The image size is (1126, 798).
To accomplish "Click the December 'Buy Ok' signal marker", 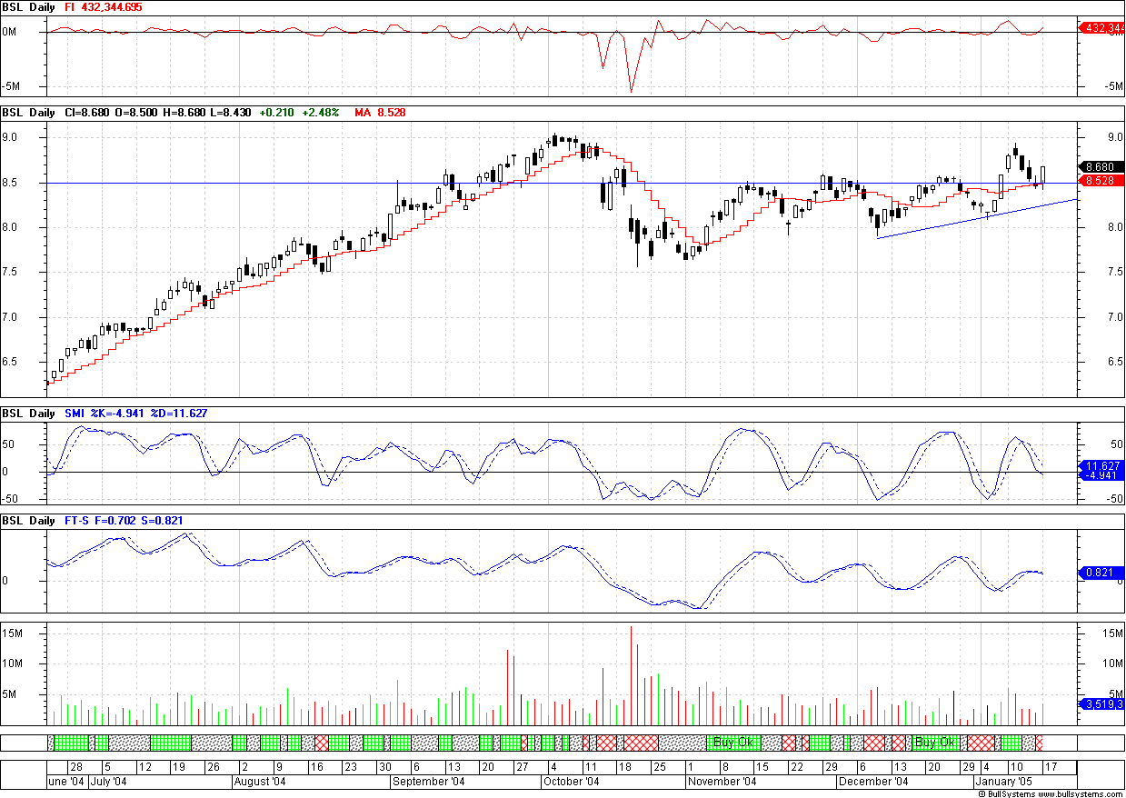I will [x=936, y=743].
